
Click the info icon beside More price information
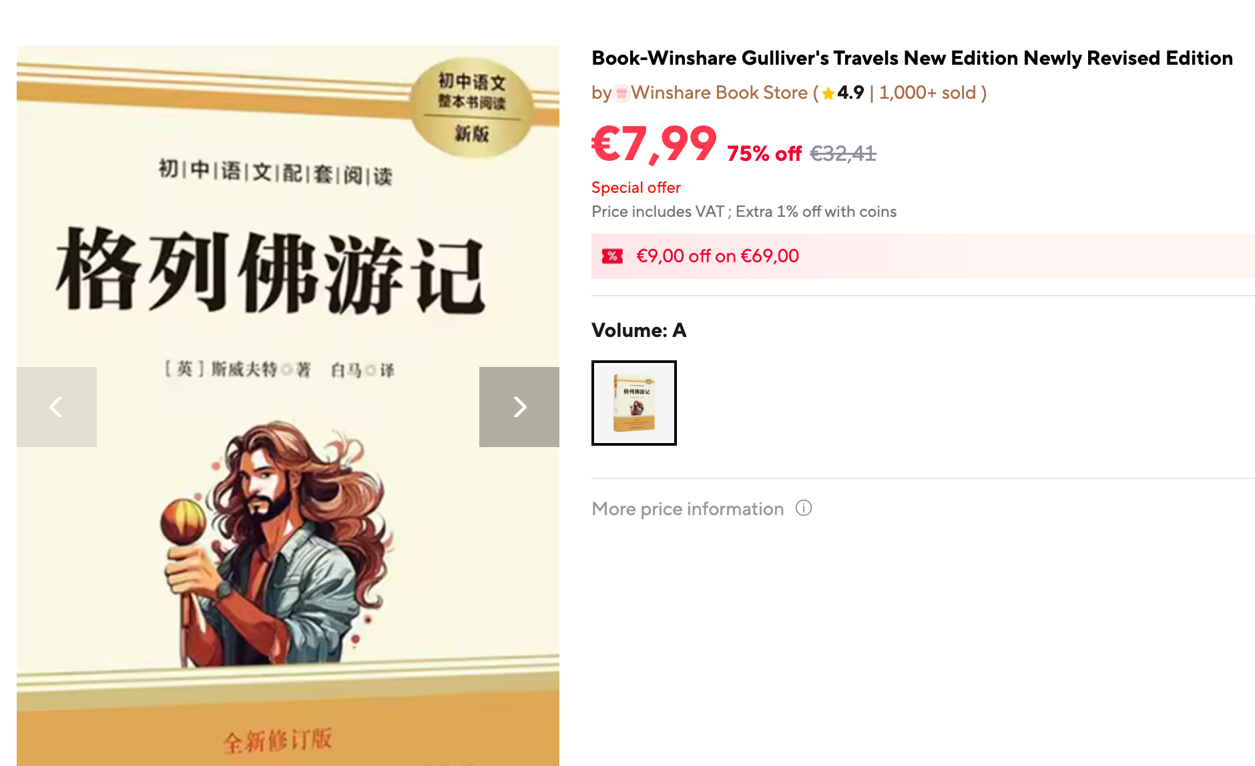click(x=804, y=508)
